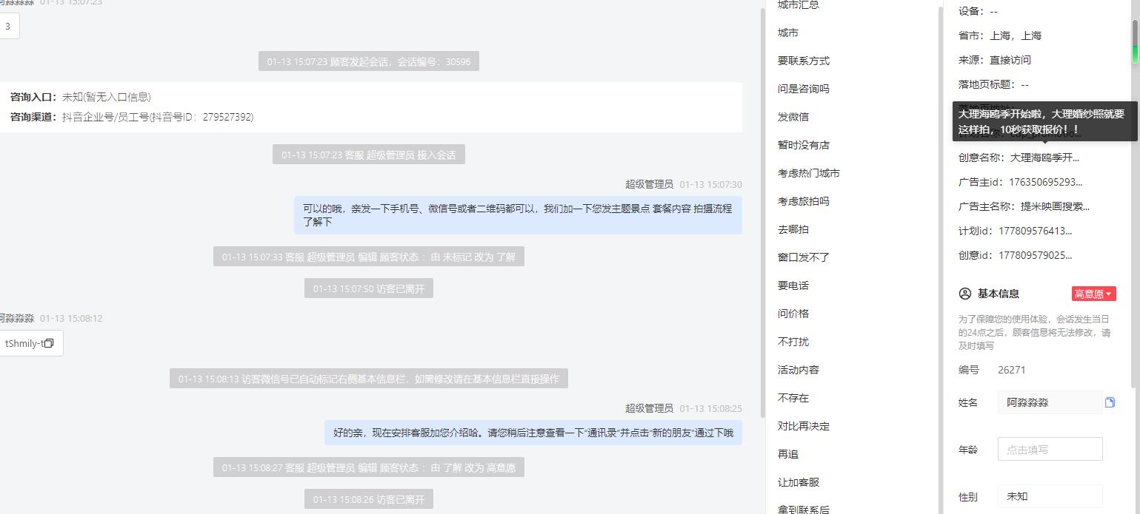The image size is (1140, 514).
Task: Click the tShmily-t message bubble
Action: (30, 343)
